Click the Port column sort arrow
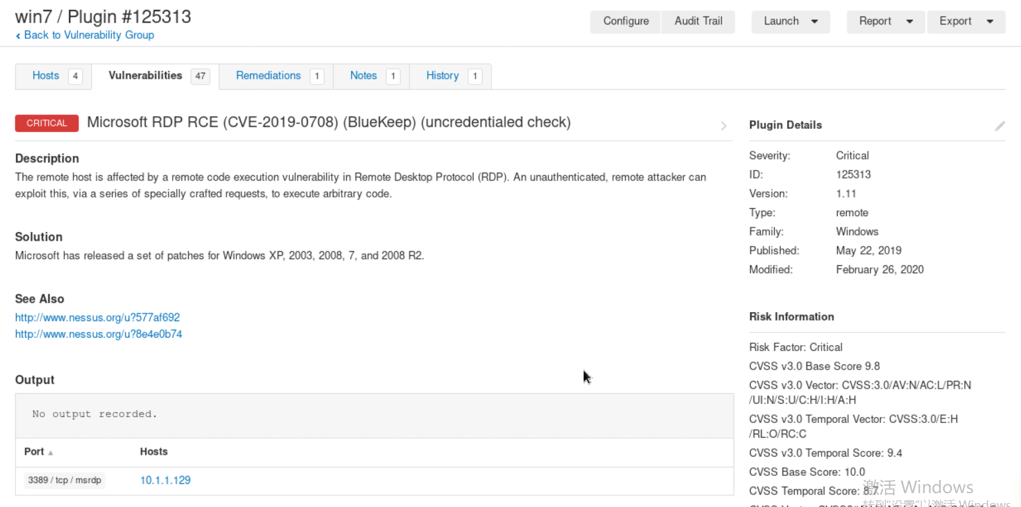The height and width of the screenshot is (507, 1021). click(50, 453)
